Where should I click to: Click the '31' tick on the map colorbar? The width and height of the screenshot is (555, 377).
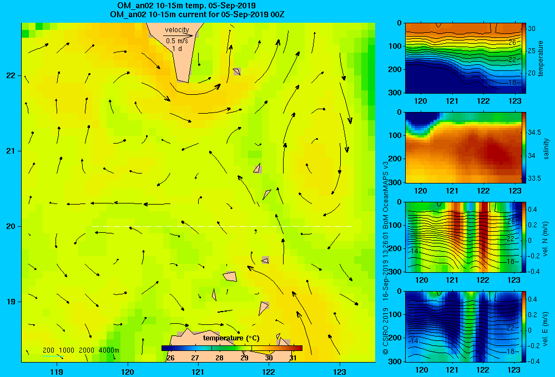click(x=292, y=358)
